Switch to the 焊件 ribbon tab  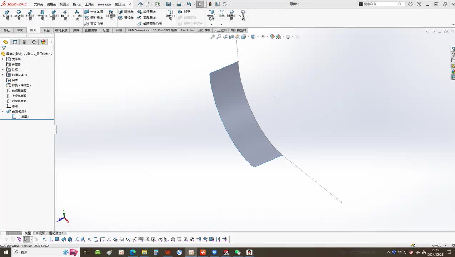click(76, 30)
